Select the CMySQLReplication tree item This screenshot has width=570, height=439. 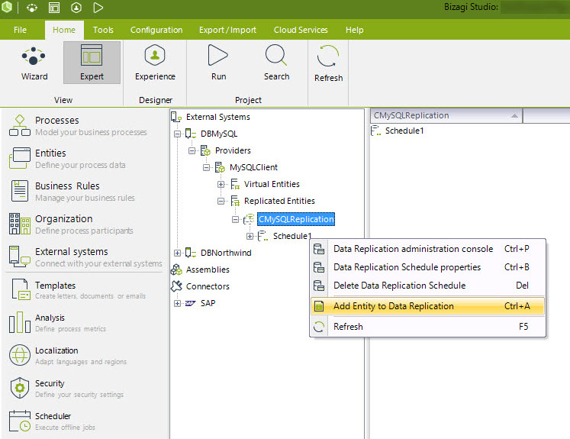296,219
